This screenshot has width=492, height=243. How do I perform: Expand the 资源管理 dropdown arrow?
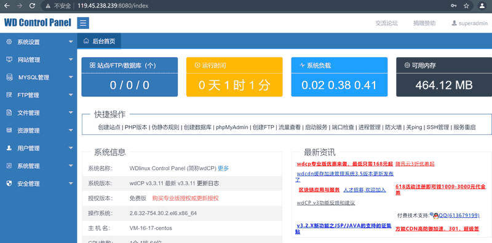(x=71, y=131)
